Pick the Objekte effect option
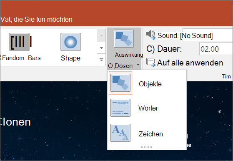This screenshot has height=161, width=233. point(147,83)
